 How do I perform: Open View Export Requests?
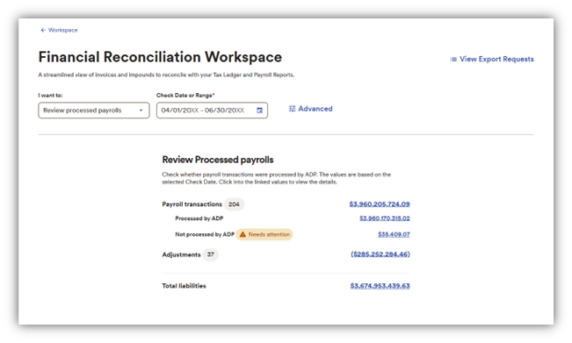point(496,59)
